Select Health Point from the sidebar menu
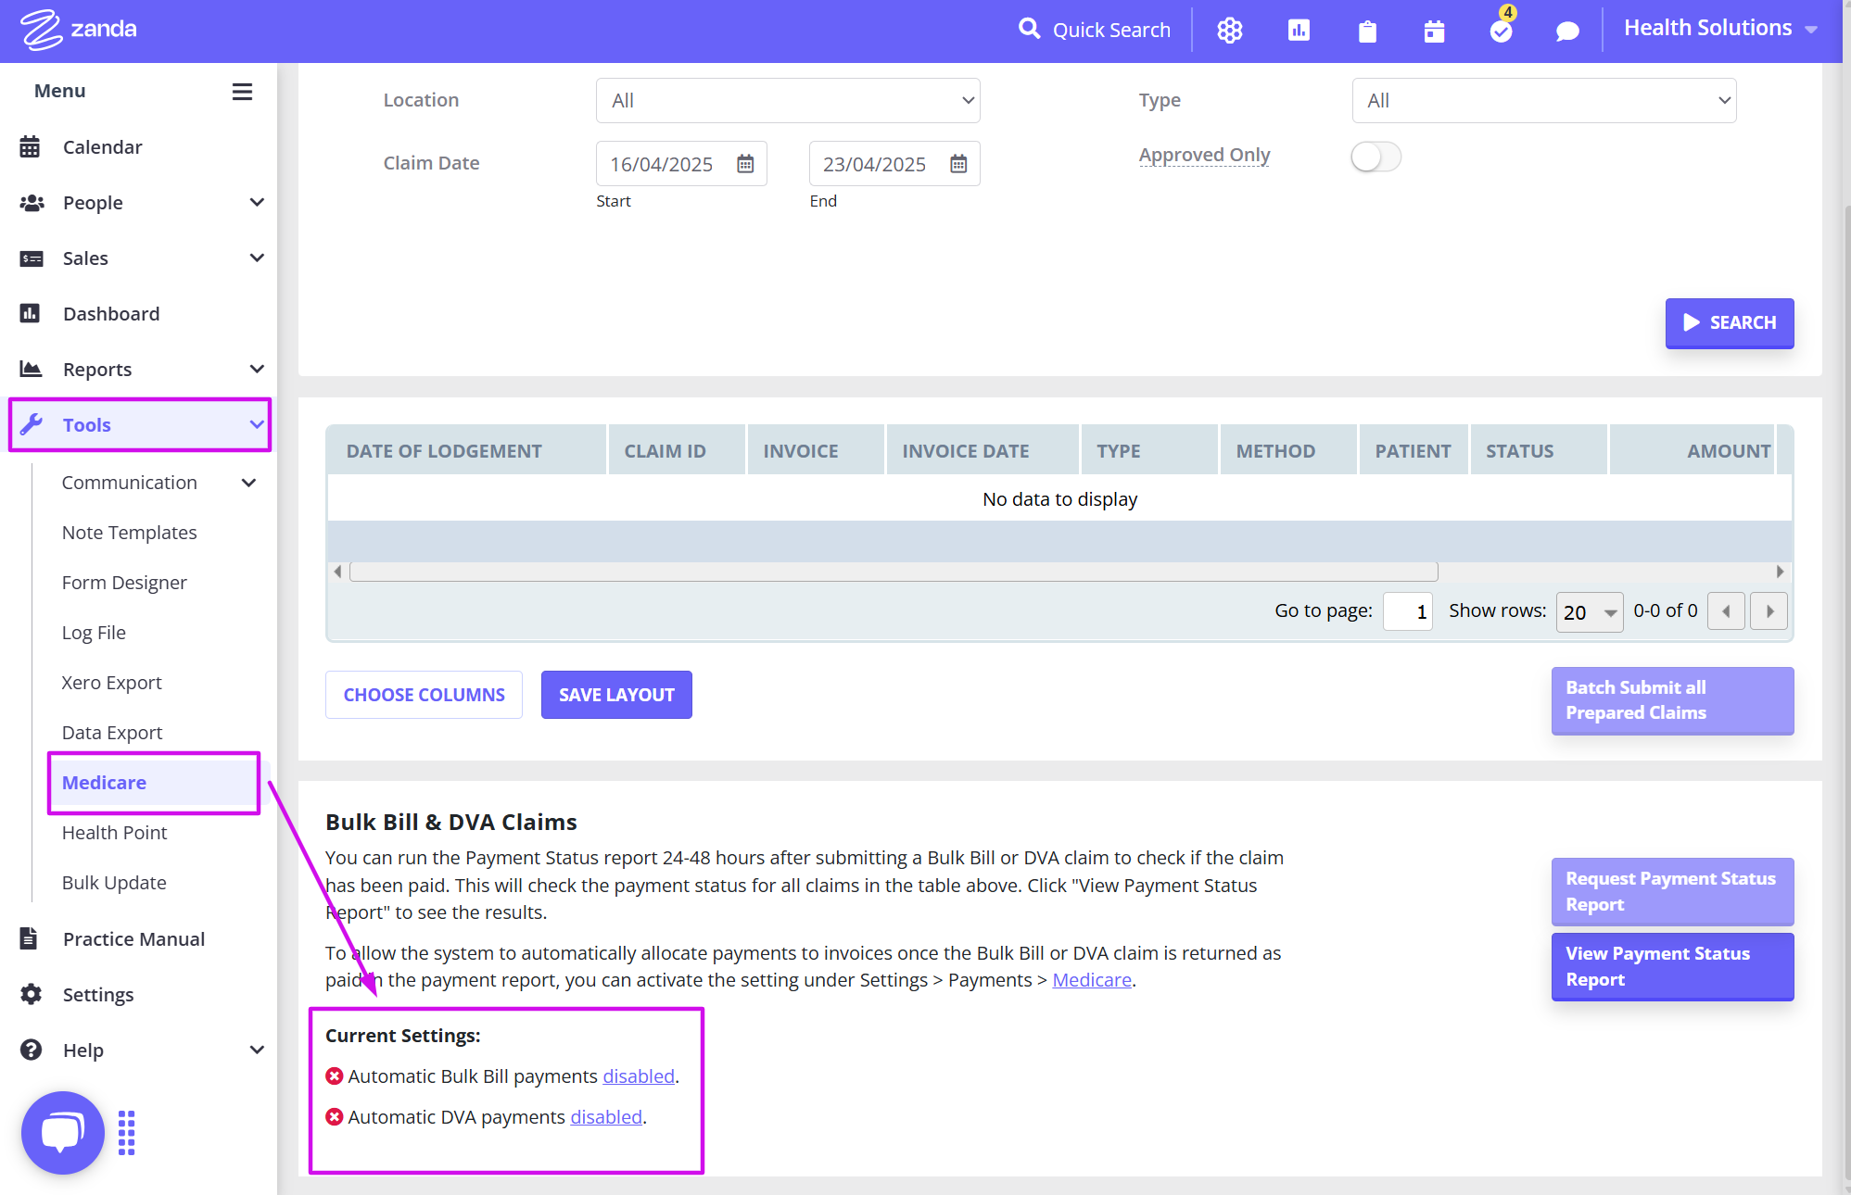The width and height of the screenshot is (1851, 1195). (x=114, y=832)
